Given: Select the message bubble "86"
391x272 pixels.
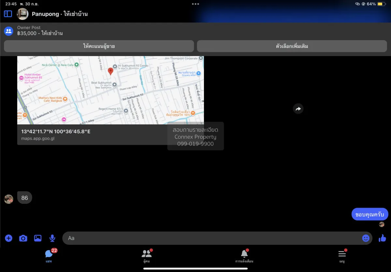Looking at the screenshot, I should pyautogui.click(x=25, y=198).
